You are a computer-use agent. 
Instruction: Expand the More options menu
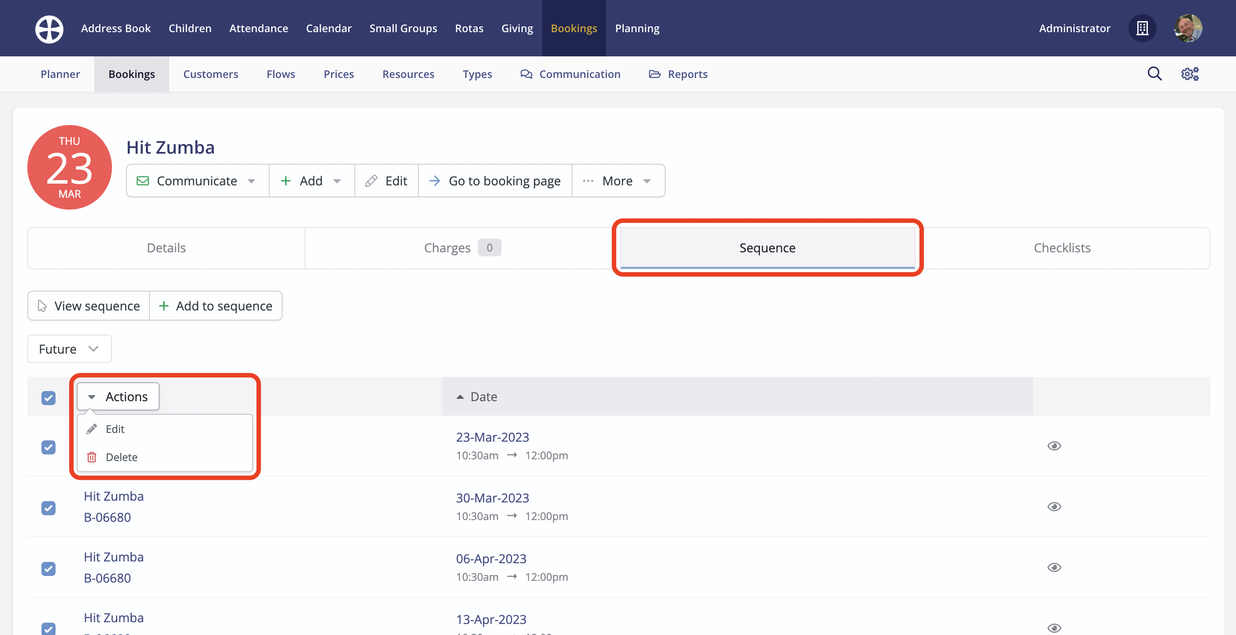[618, 181]
